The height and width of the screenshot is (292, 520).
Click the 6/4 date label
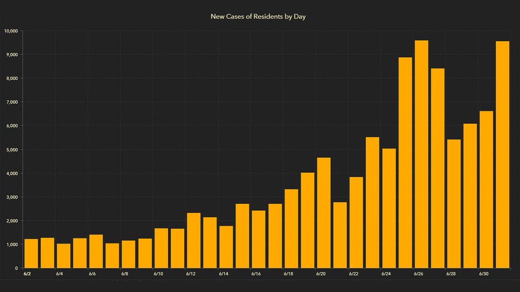[59, 274]
